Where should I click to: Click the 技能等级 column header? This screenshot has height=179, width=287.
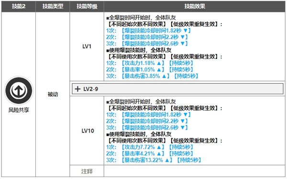(87, 6)
